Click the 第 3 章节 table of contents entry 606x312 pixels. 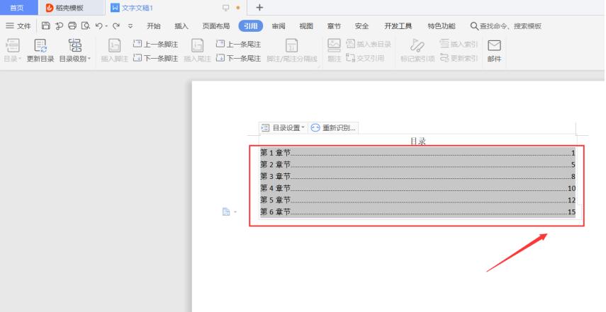click(275, 176)
